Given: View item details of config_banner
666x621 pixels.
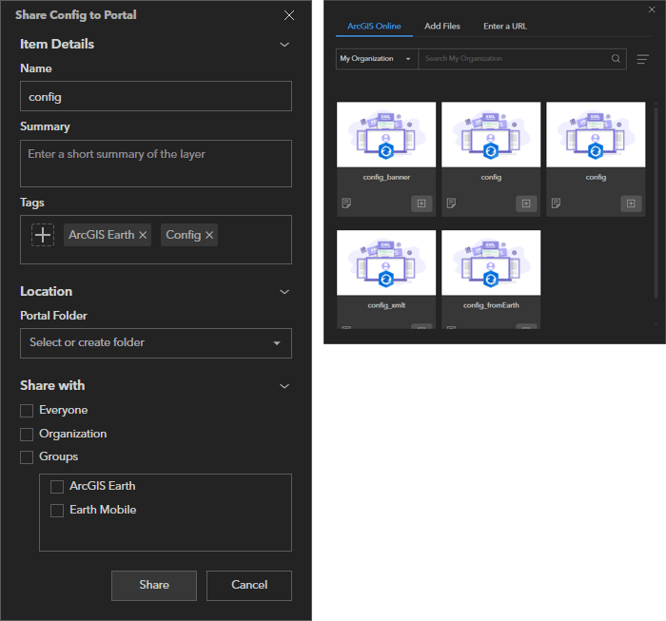Looking at the screenshot, I should (x=346, y=204).
